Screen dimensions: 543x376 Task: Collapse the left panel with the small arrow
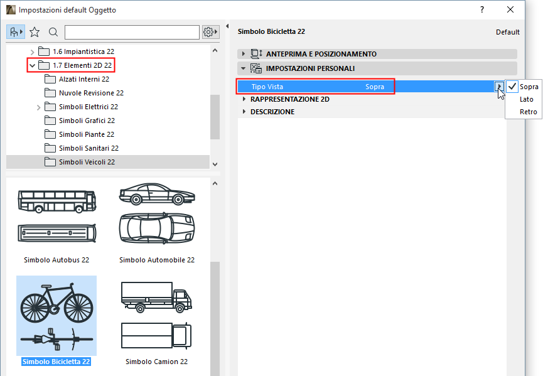227,26
